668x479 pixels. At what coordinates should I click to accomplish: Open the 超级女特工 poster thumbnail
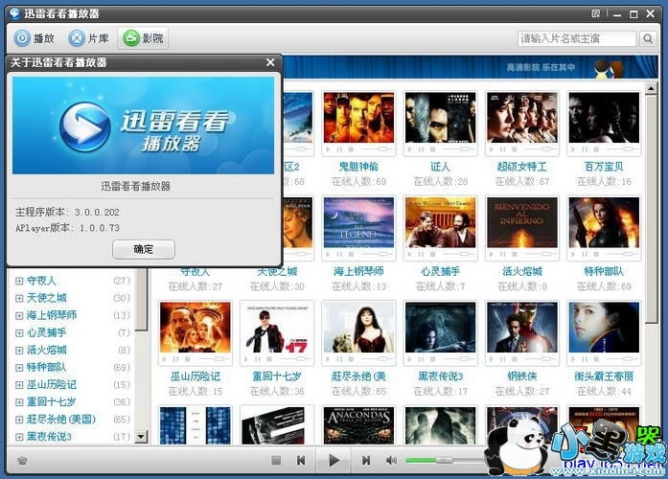click(522, 118)
